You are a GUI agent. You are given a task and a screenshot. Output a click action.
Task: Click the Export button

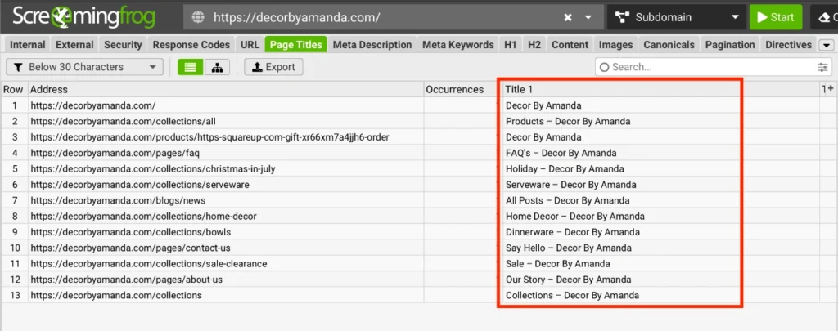click(273, 67)
